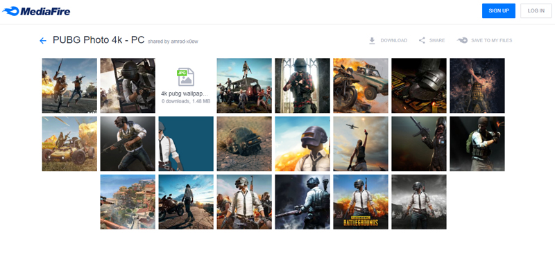Click the Save to My Files flame icon

point(462,40)
